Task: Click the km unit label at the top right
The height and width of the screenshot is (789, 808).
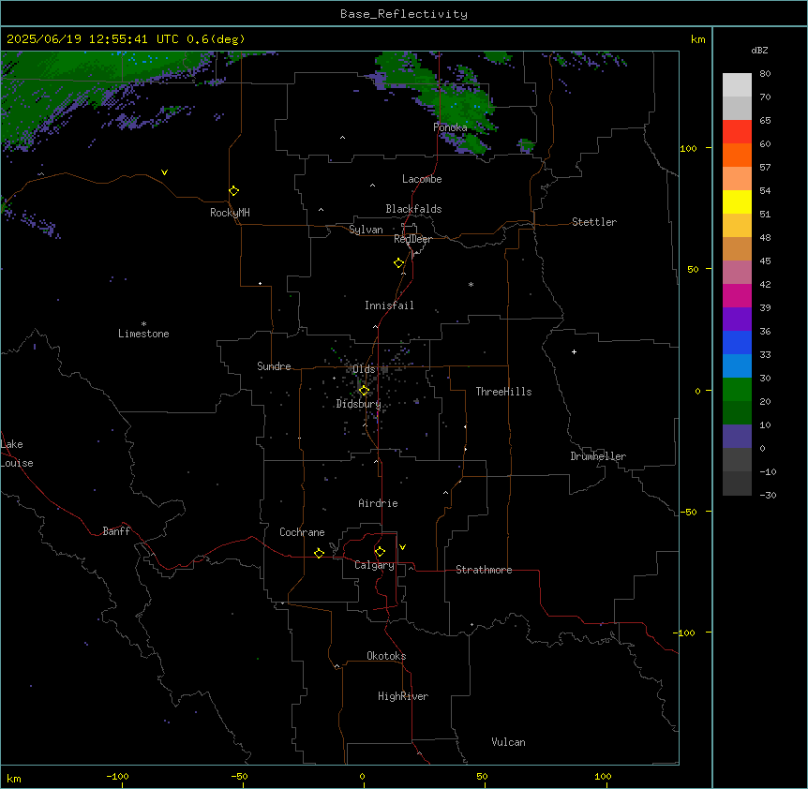Action: pyautogui.click(x=697, y=39)
